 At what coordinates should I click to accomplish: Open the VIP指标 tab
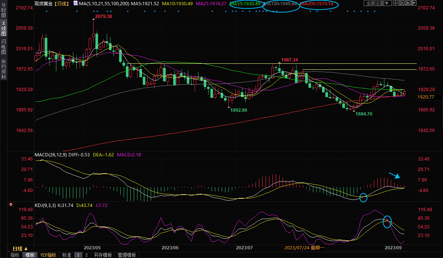point(48,255)
